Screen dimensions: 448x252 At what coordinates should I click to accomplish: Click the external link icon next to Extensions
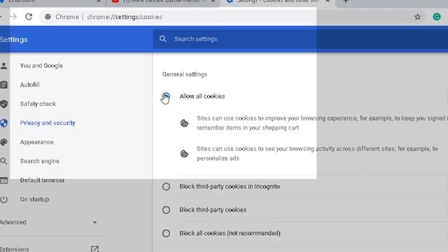(94, 249)
